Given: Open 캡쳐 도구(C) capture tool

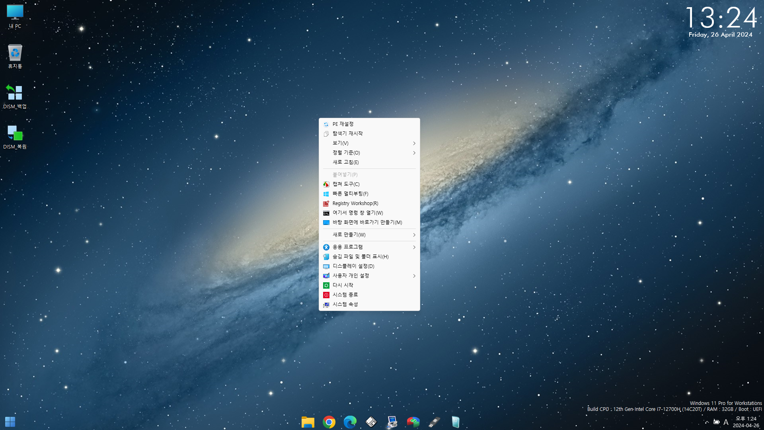Looking at the screenshot, I should click(369, 184).
